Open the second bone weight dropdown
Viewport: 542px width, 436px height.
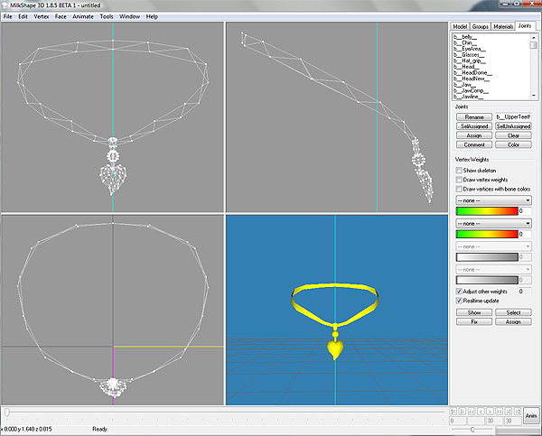point(492,222)
